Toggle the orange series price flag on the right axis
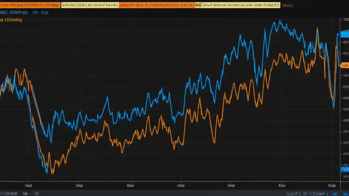This screenshot has height=196, width=349. click(x=345, y=65)
